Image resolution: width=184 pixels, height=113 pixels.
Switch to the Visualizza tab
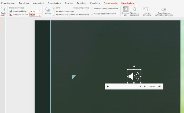[95, 3]
